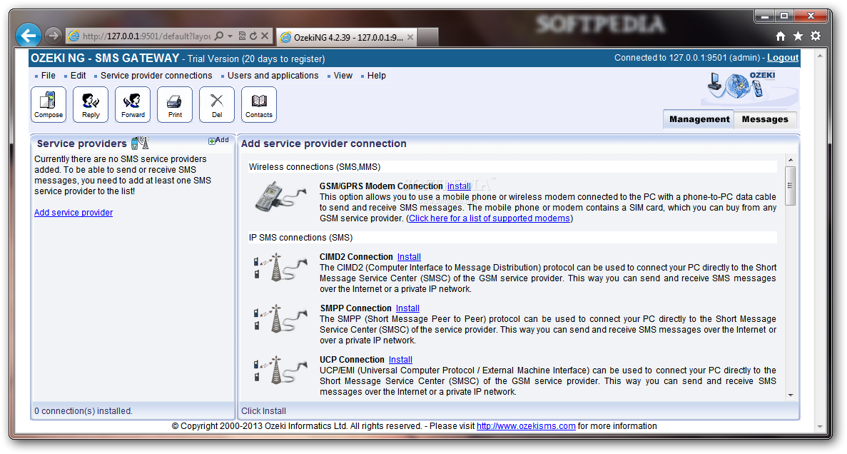Install the GSM/GPRS Modem Connection
The height and width of the screenshot is (454, 847).
[459, 186]
